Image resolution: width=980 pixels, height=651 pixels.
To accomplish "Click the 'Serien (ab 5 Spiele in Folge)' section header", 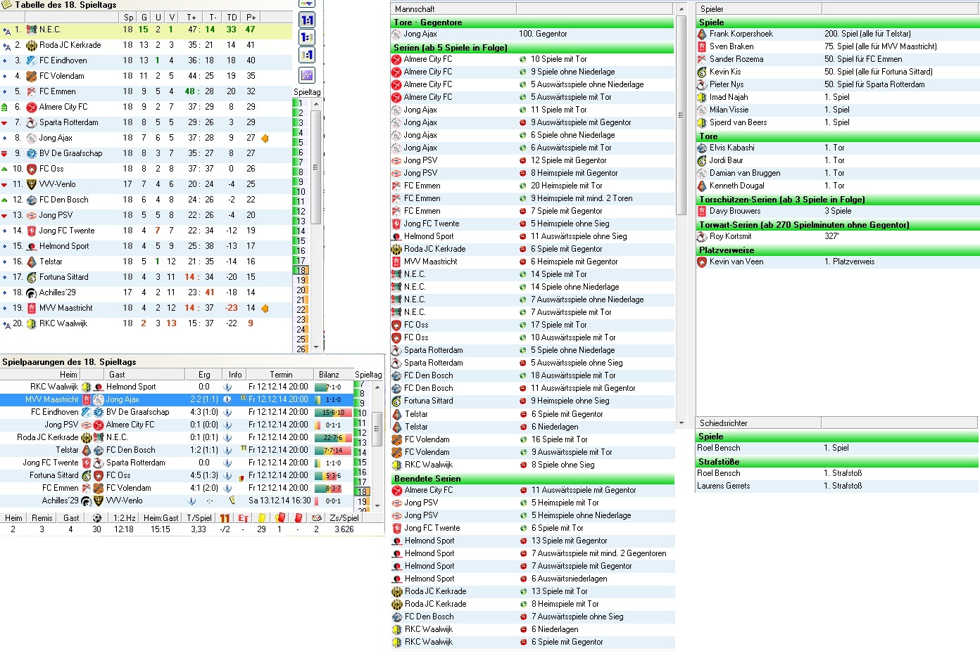I will pos(532,48).
